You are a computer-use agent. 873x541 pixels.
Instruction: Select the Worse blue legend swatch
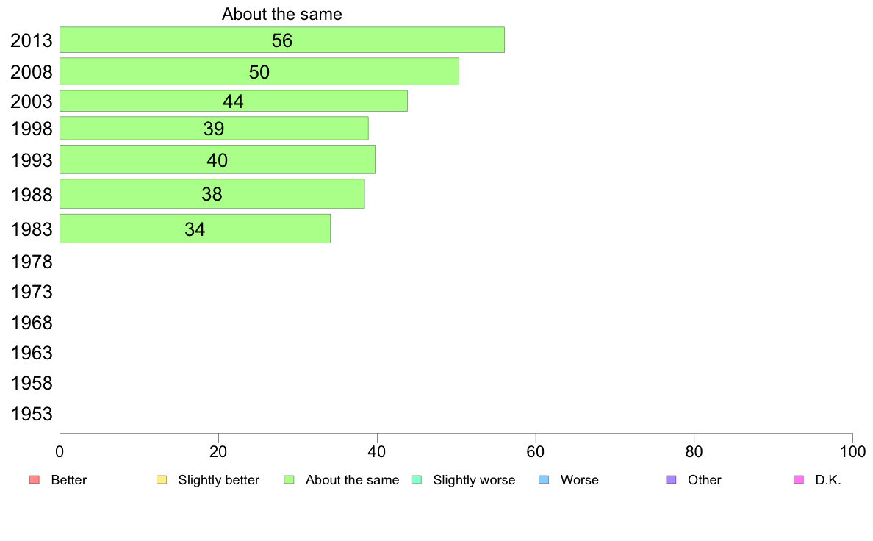(544, 480)
